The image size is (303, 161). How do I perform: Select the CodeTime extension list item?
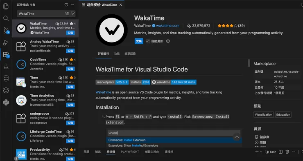45,64
